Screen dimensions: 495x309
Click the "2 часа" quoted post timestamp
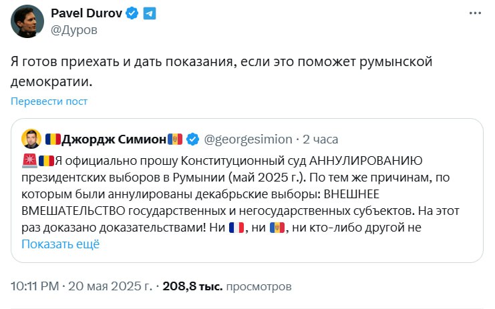[x=321, y=139]
